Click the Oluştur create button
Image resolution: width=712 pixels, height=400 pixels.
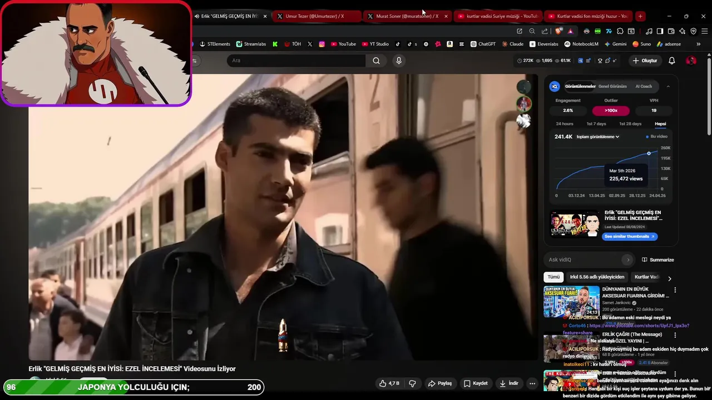[x=645, y=61]
